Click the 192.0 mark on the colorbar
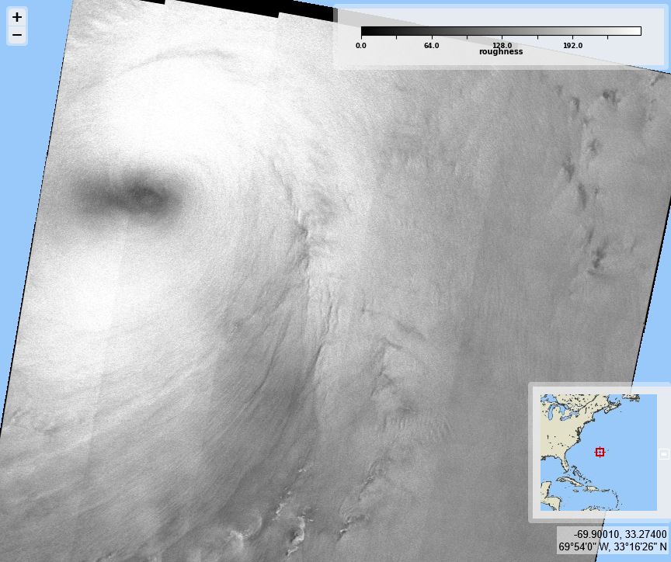The width and height of the screenshot is (671, 562). [x=575, y=44]
